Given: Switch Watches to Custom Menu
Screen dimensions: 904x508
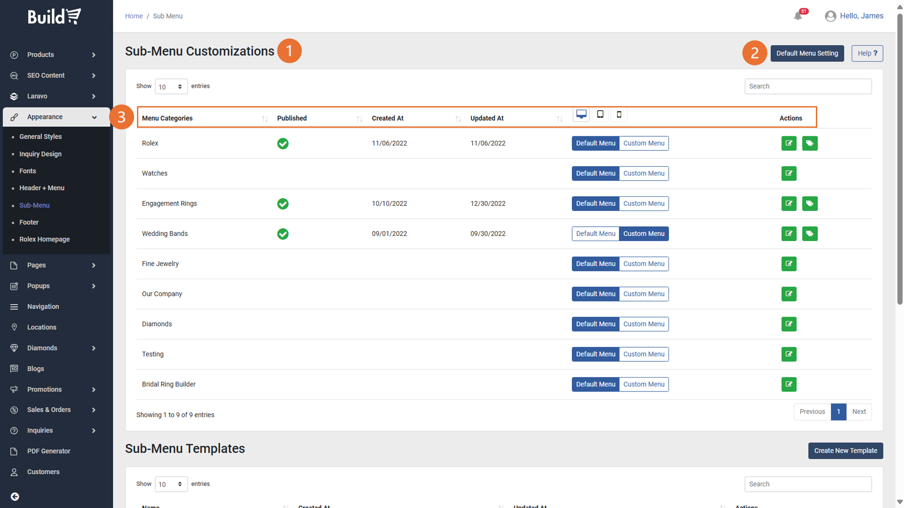Looking at the screenshot, I should point(644,173).
